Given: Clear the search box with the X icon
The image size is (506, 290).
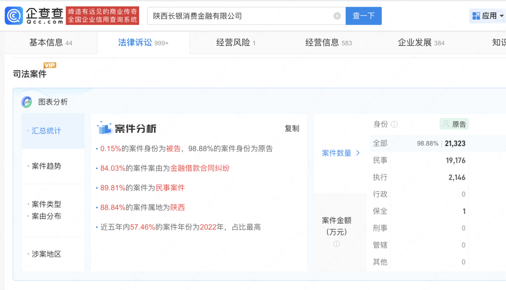Looking at the screenshot, I should click(337, 15).
